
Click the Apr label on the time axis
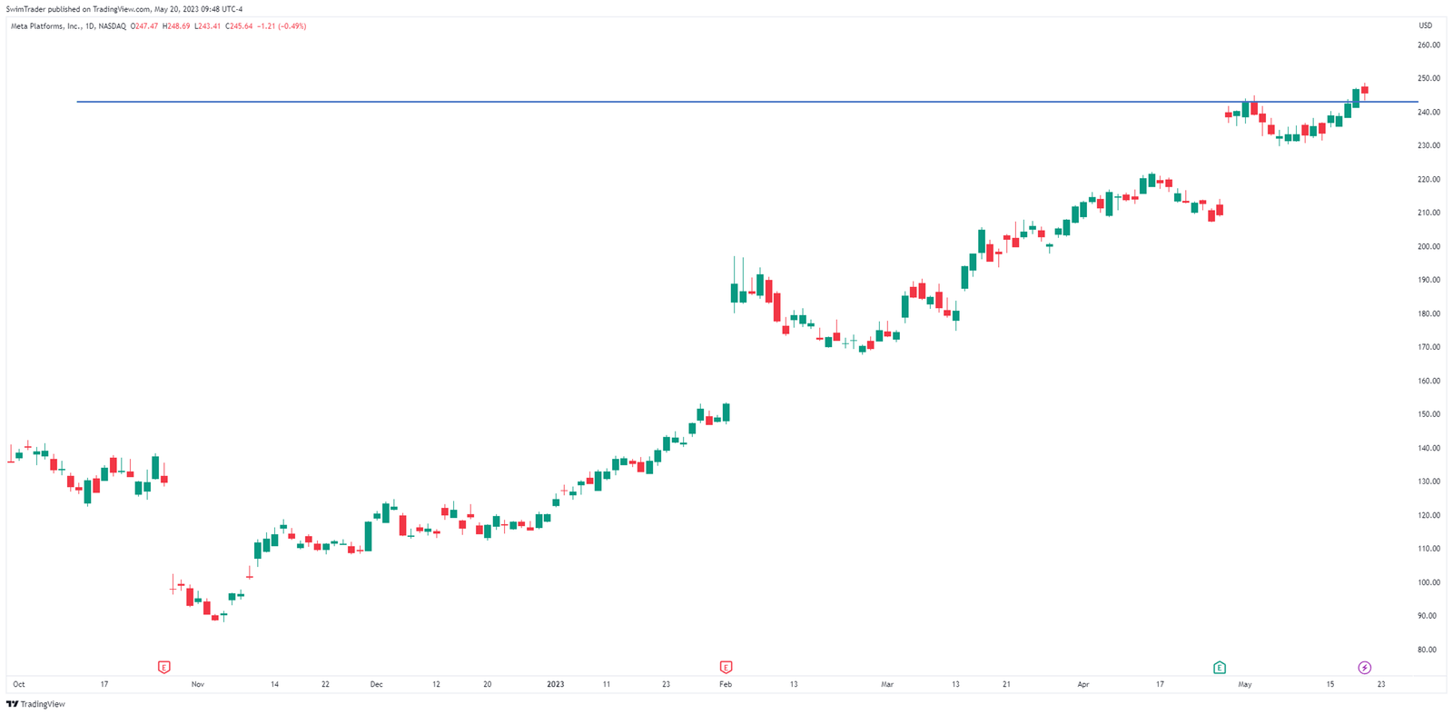point(1083,684)
